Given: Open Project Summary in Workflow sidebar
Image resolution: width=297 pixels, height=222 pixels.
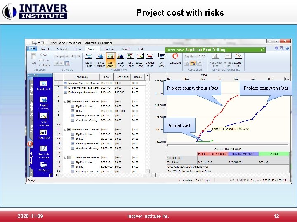Looking at the screenshot, I should [x=44, y=103].
